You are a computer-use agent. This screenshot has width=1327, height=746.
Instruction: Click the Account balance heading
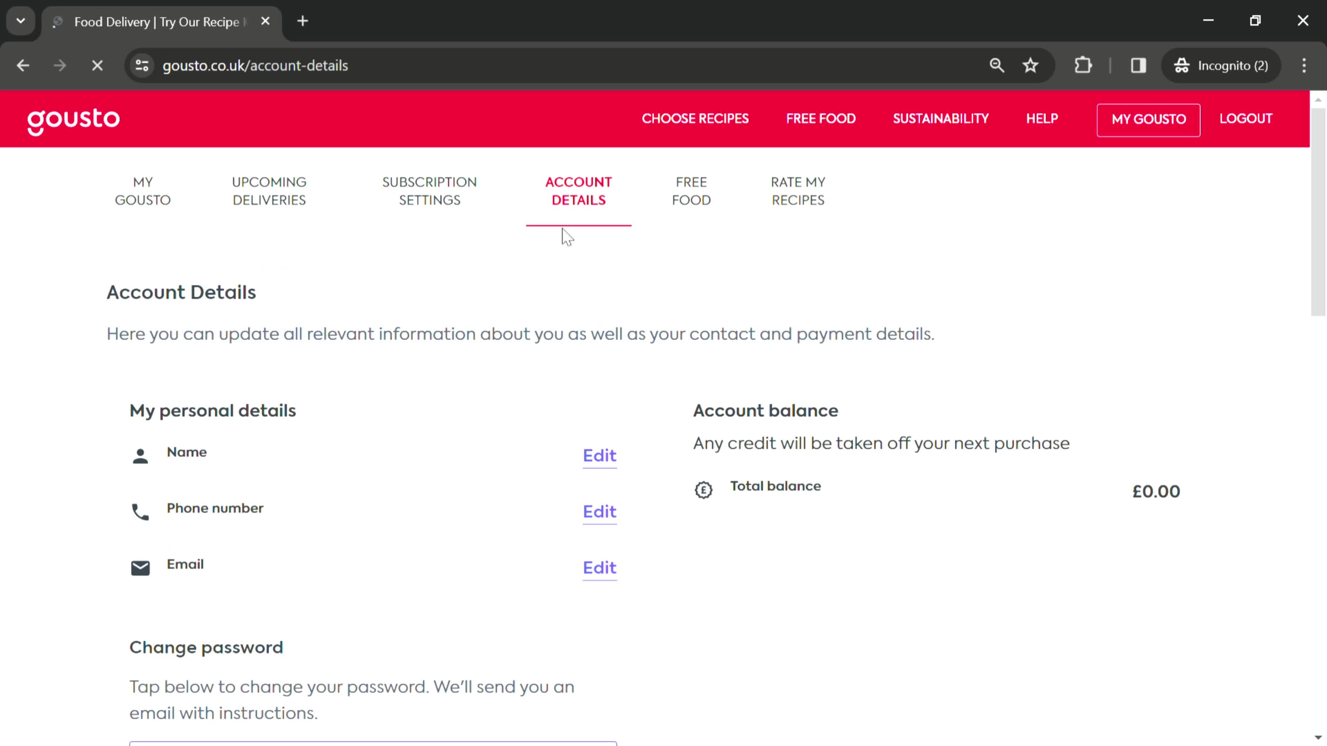(765, 411)
